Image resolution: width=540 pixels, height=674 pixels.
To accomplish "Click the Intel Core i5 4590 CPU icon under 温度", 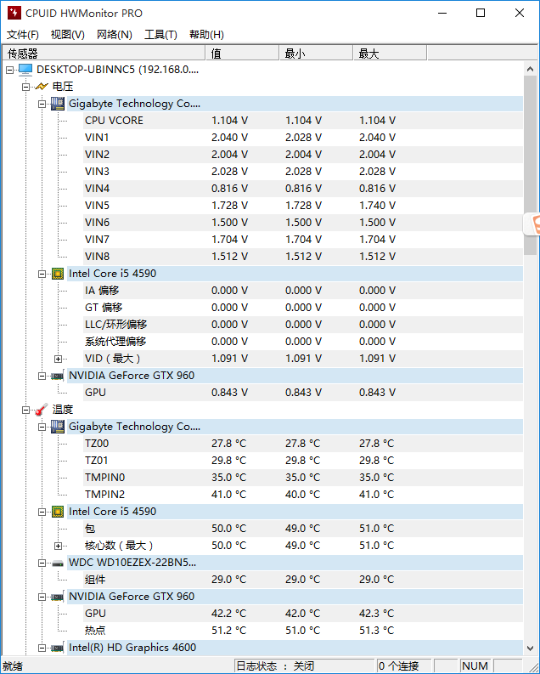I will point(58,512).
